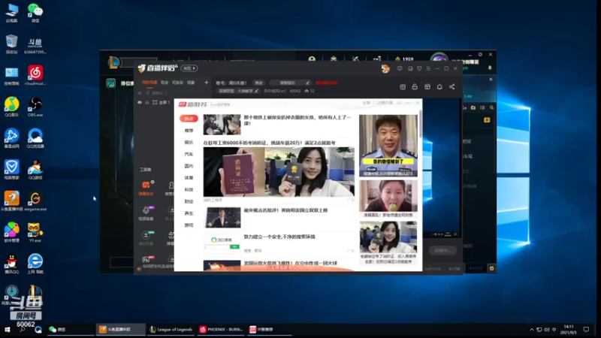Screen dimensions: 601x338
Task: Open the OBS.exe desktop shortcut
Action: [35, 107]
